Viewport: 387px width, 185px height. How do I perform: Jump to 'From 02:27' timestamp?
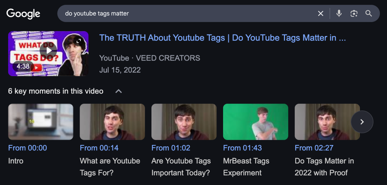point(314,148)
